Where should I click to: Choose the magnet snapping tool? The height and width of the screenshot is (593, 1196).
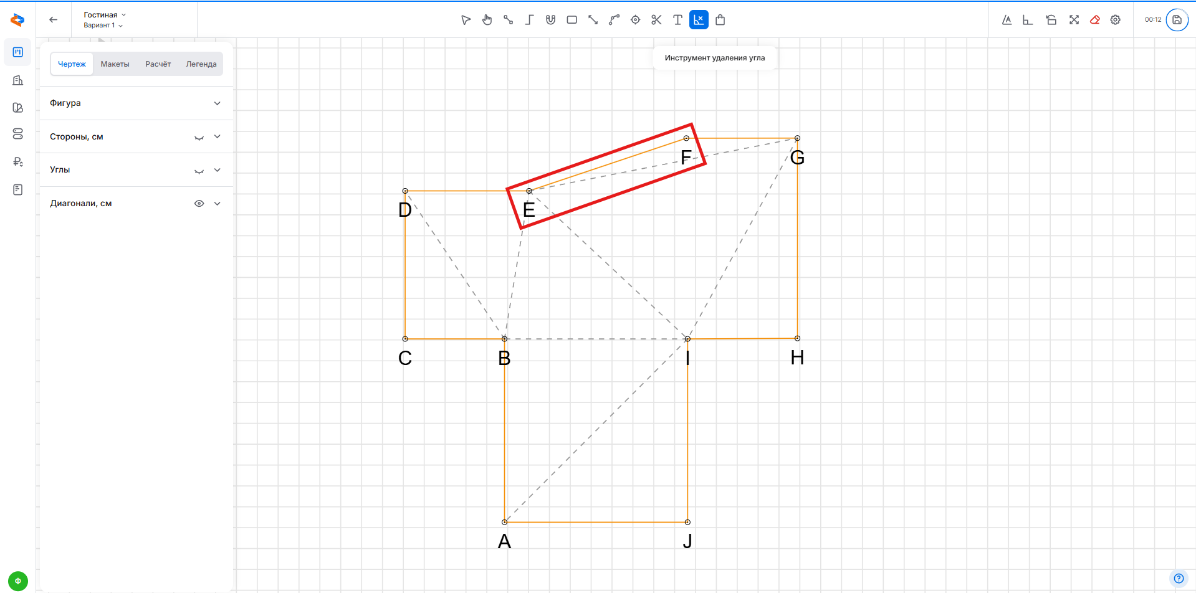point(550,20)
